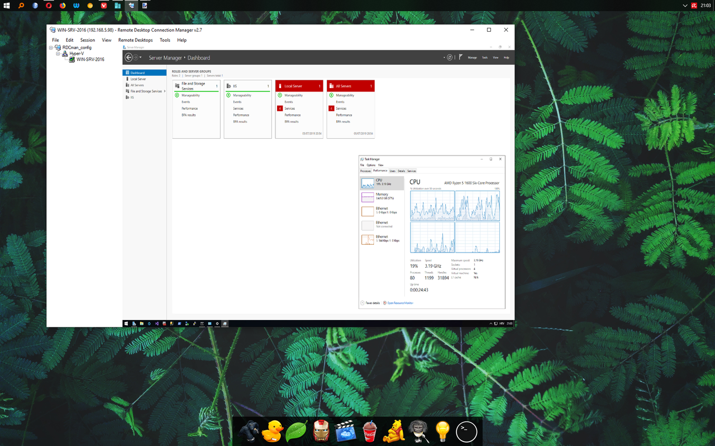Click Server Manager back arrow
Viewport: 715px width, 446px height.
pos(128,57)
